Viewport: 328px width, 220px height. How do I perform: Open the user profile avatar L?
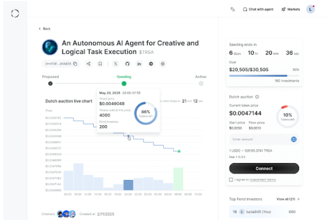(311, 9)
